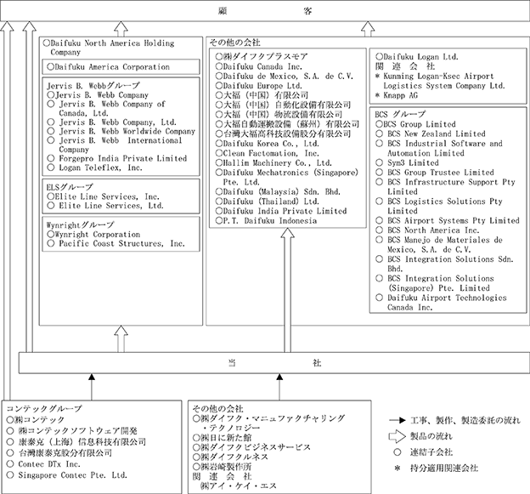The height and width of the screenshot is (494, 530).
Task: Click P.T. Daifuku Indonesia entry
Action: (x=267, y=220)
